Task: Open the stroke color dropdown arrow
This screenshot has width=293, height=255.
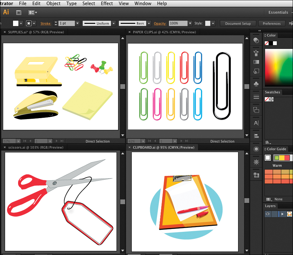Action: click(x=34, y=23)
